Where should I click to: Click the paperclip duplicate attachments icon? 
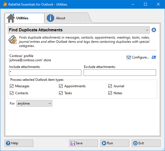pos(13,40)
